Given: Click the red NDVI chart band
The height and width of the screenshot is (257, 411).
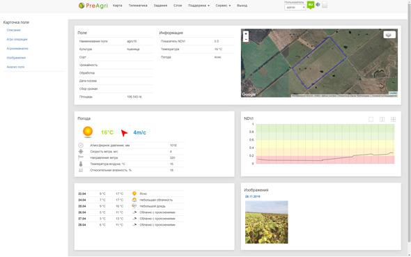Looking at the screenshot, I should point(325,159).
